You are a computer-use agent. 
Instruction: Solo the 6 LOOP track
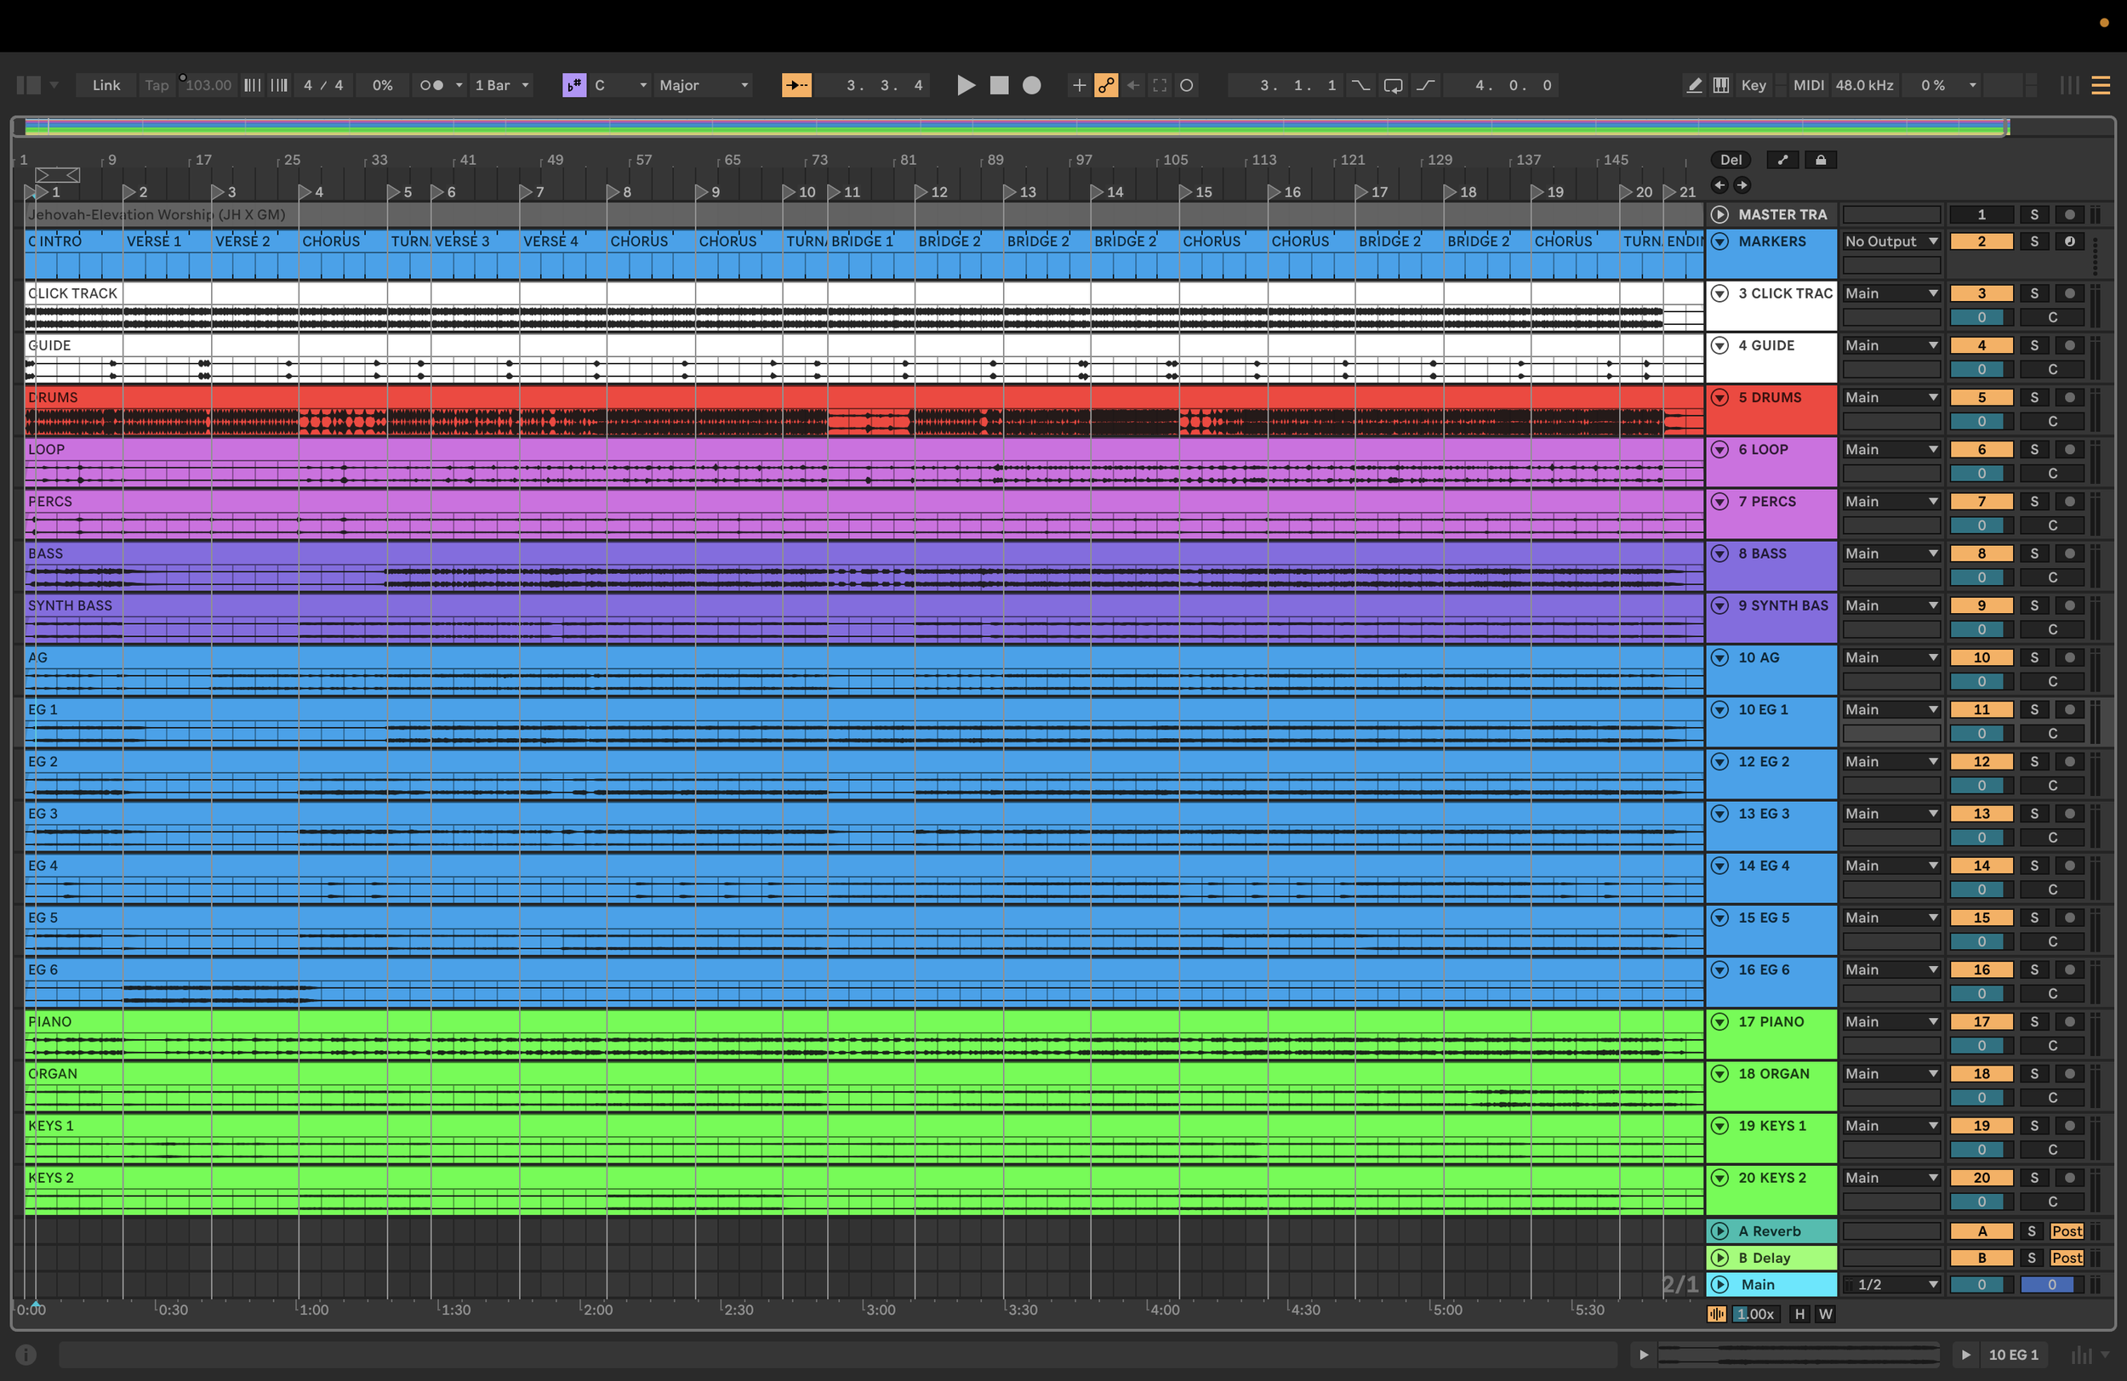pyautogui.click(x=2034, y=449)
